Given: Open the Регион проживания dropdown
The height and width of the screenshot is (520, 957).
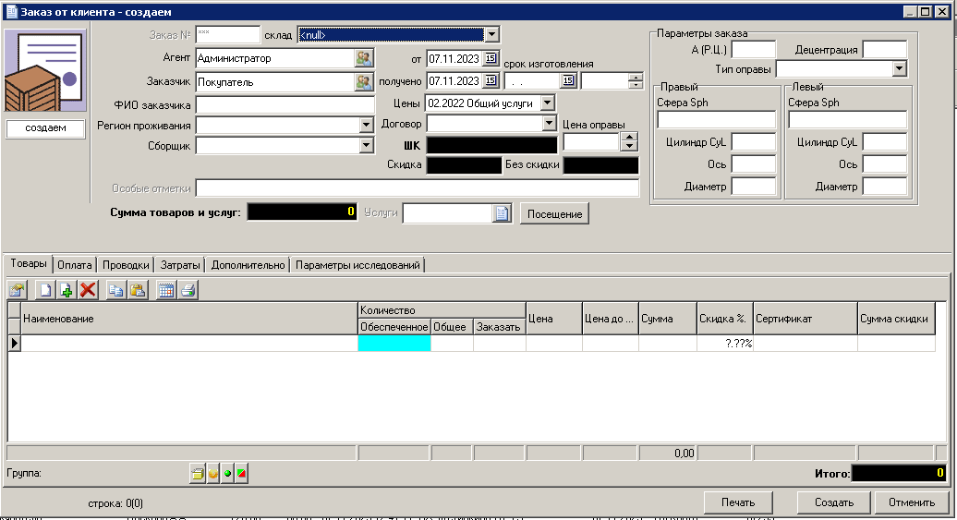Looking at the screenshot, I should coord(366,125).
